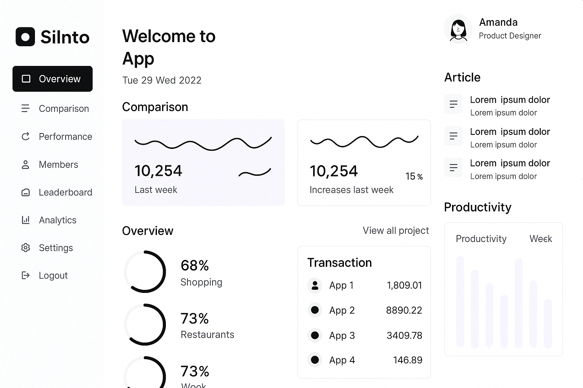Click the Analytics bar chart icon
Image resolution: width=583 pixels, height=388 pixels.
(25, 220)
